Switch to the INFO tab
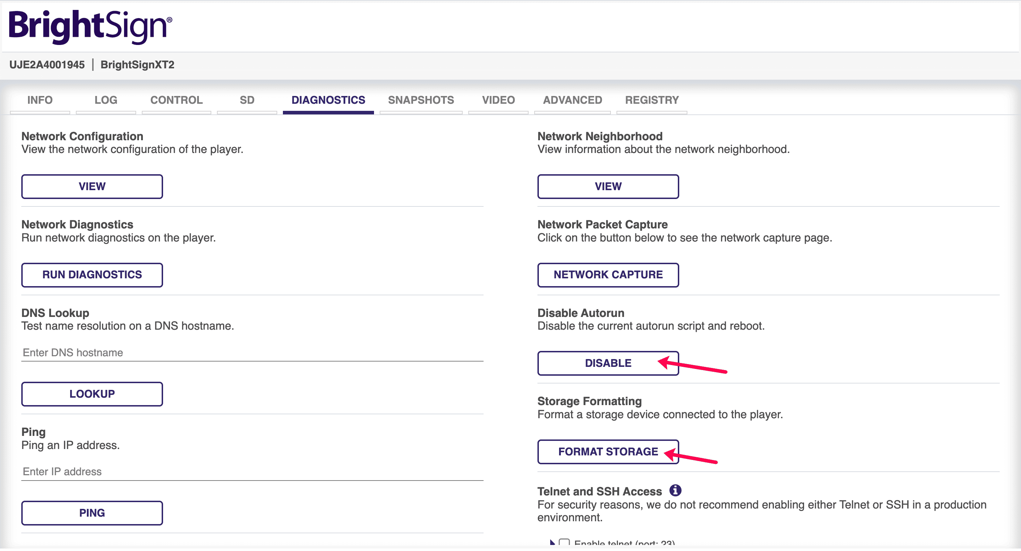The width and height of the screenshot is (1021, 551). [40, 100]
